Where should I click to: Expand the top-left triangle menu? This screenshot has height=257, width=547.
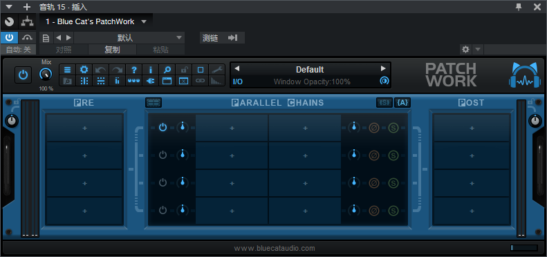pyautogui.click(x=10, y=7)
